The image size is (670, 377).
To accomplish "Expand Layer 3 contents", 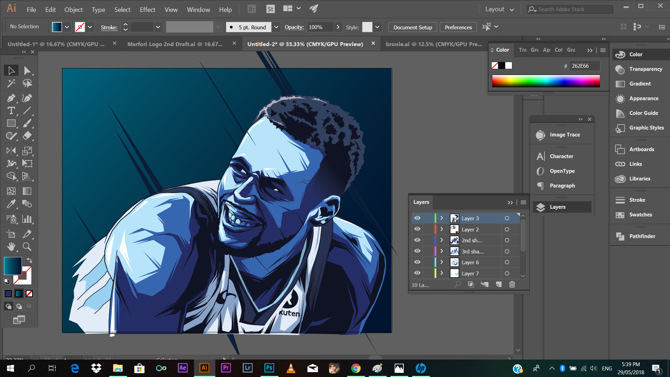I will (441, 218).
